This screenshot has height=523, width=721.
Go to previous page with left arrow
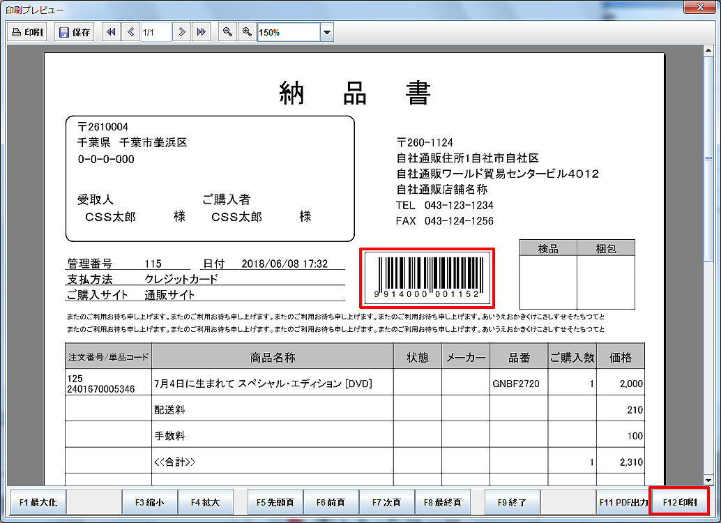click(131, 32)
